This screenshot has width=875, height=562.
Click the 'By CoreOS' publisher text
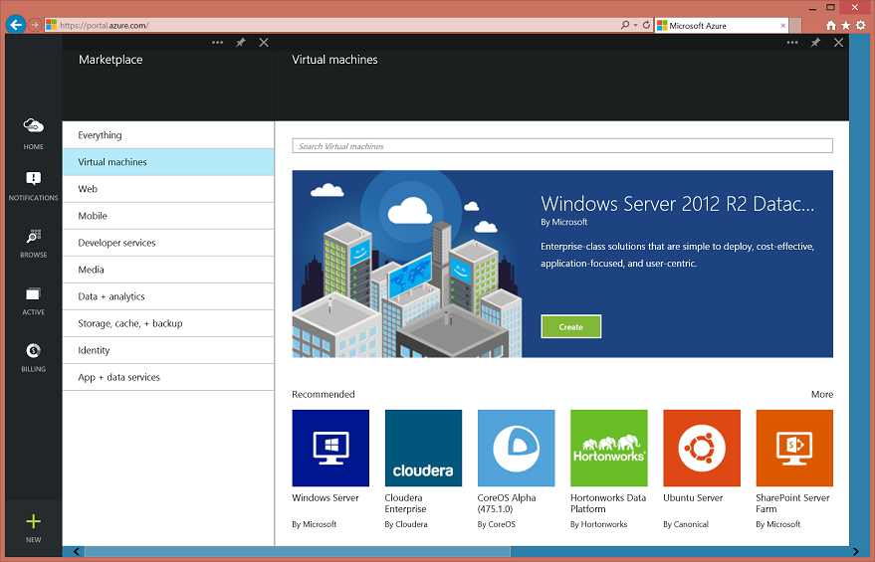497,524
